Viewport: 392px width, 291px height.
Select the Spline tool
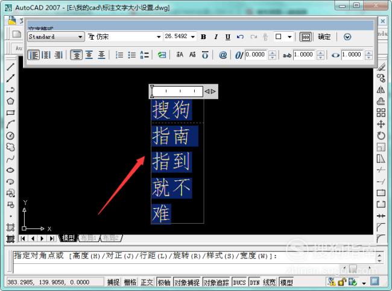10,159
